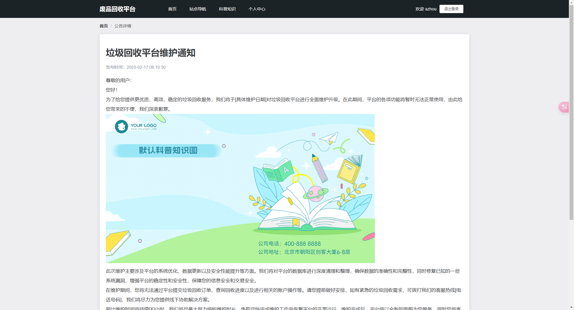This screenshot has height=310, width=574.
Task: Click the paragraph starting 此次维护主要涉及
Action: [283, 276]
